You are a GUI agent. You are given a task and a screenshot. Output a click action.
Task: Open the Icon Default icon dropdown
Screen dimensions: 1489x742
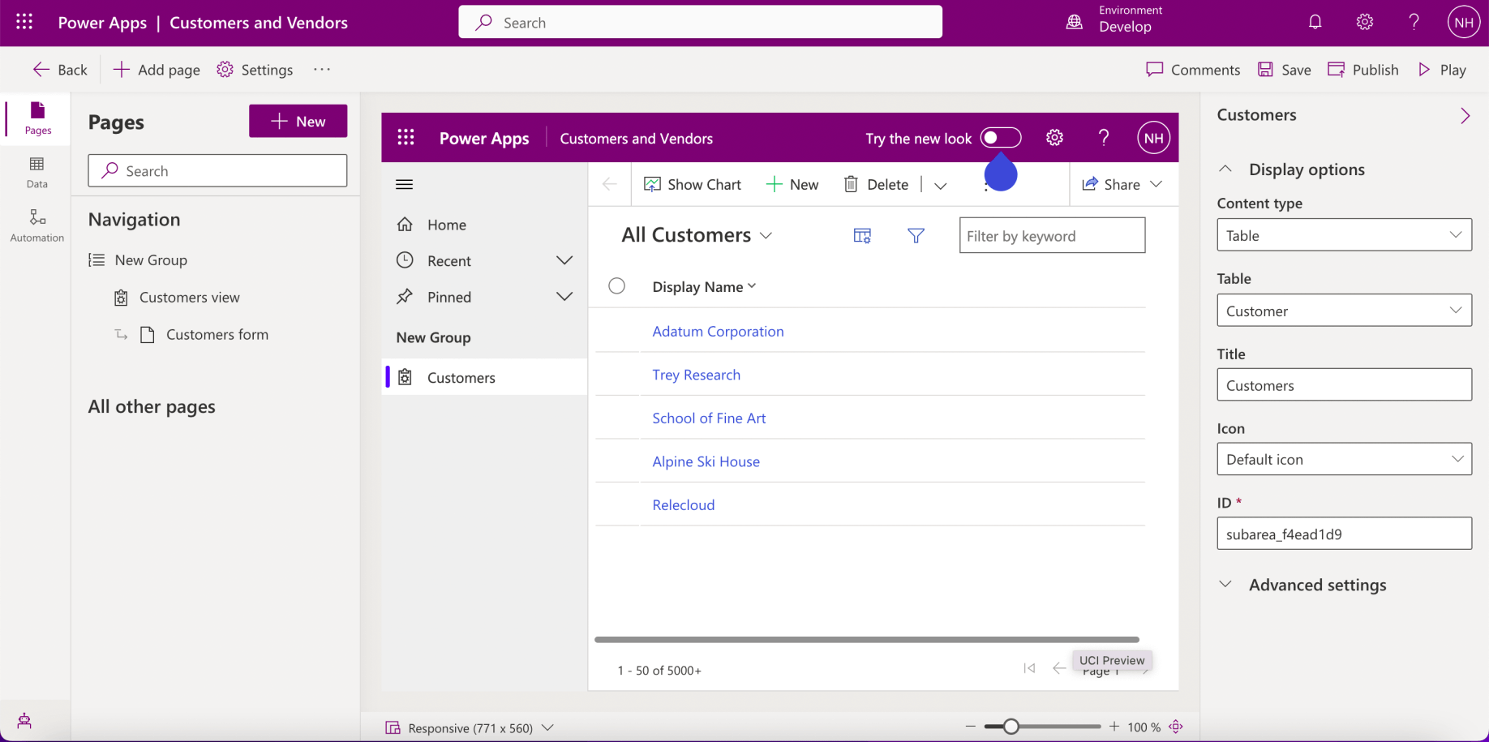1344,459
